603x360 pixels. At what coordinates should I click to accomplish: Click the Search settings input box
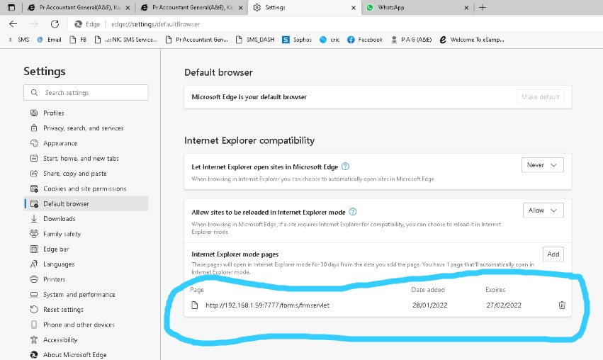pyautogui.click(x=86, y=93)
